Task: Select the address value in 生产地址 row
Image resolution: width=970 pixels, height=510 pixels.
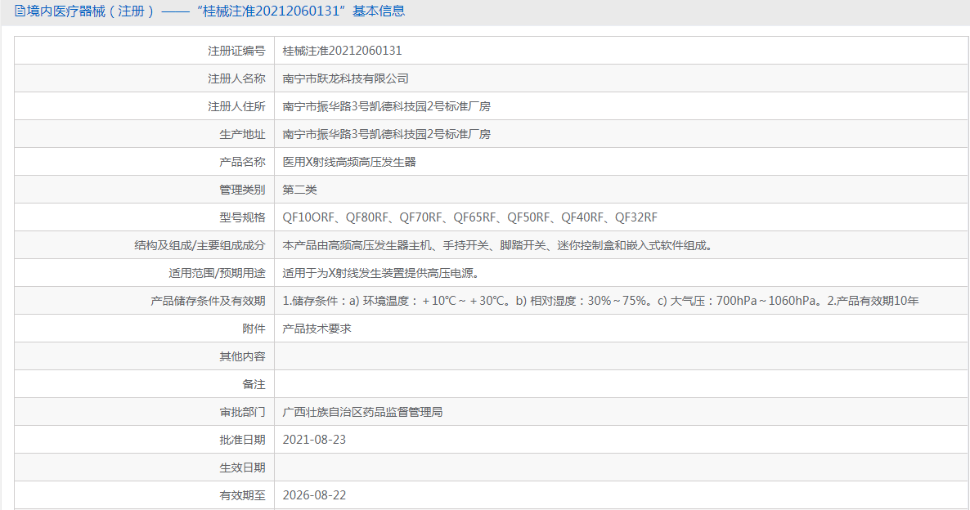Action: (x=387, y=134)
